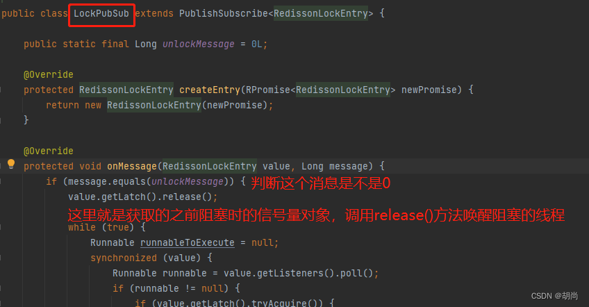Click @Override annotation above createEntry

pyautogui.click(x=49, y=74)
